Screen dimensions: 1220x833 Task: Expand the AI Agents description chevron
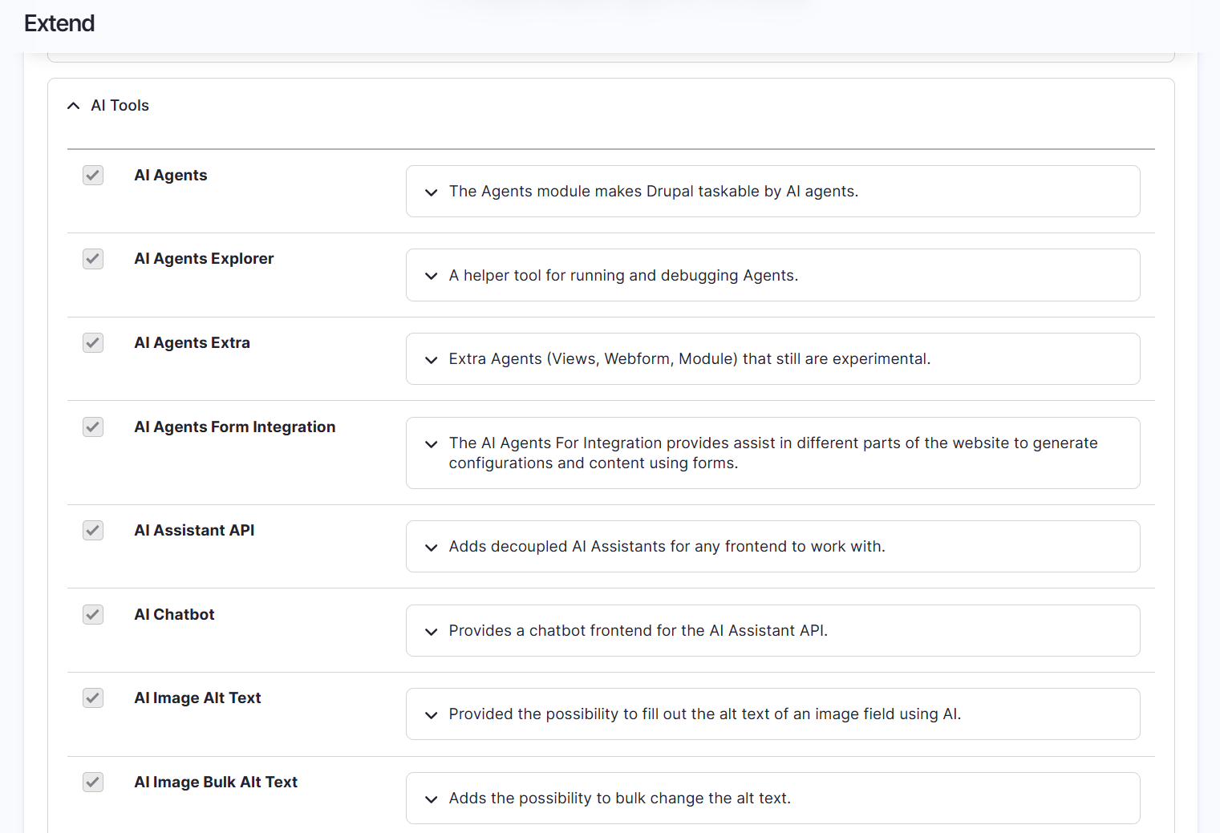pos(432,192)
